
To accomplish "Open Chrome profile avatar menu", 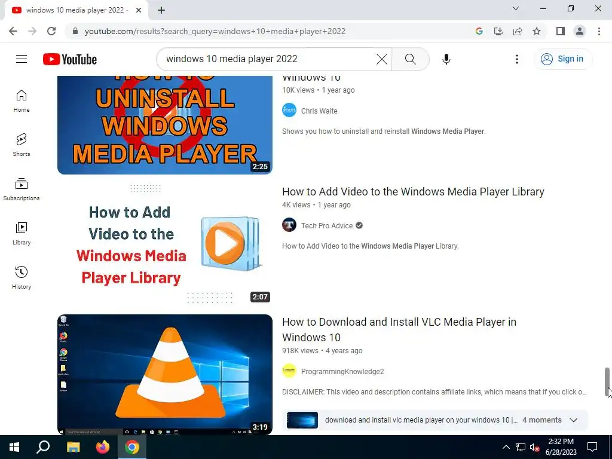I will pyautogui.click(x=580, y=31).
